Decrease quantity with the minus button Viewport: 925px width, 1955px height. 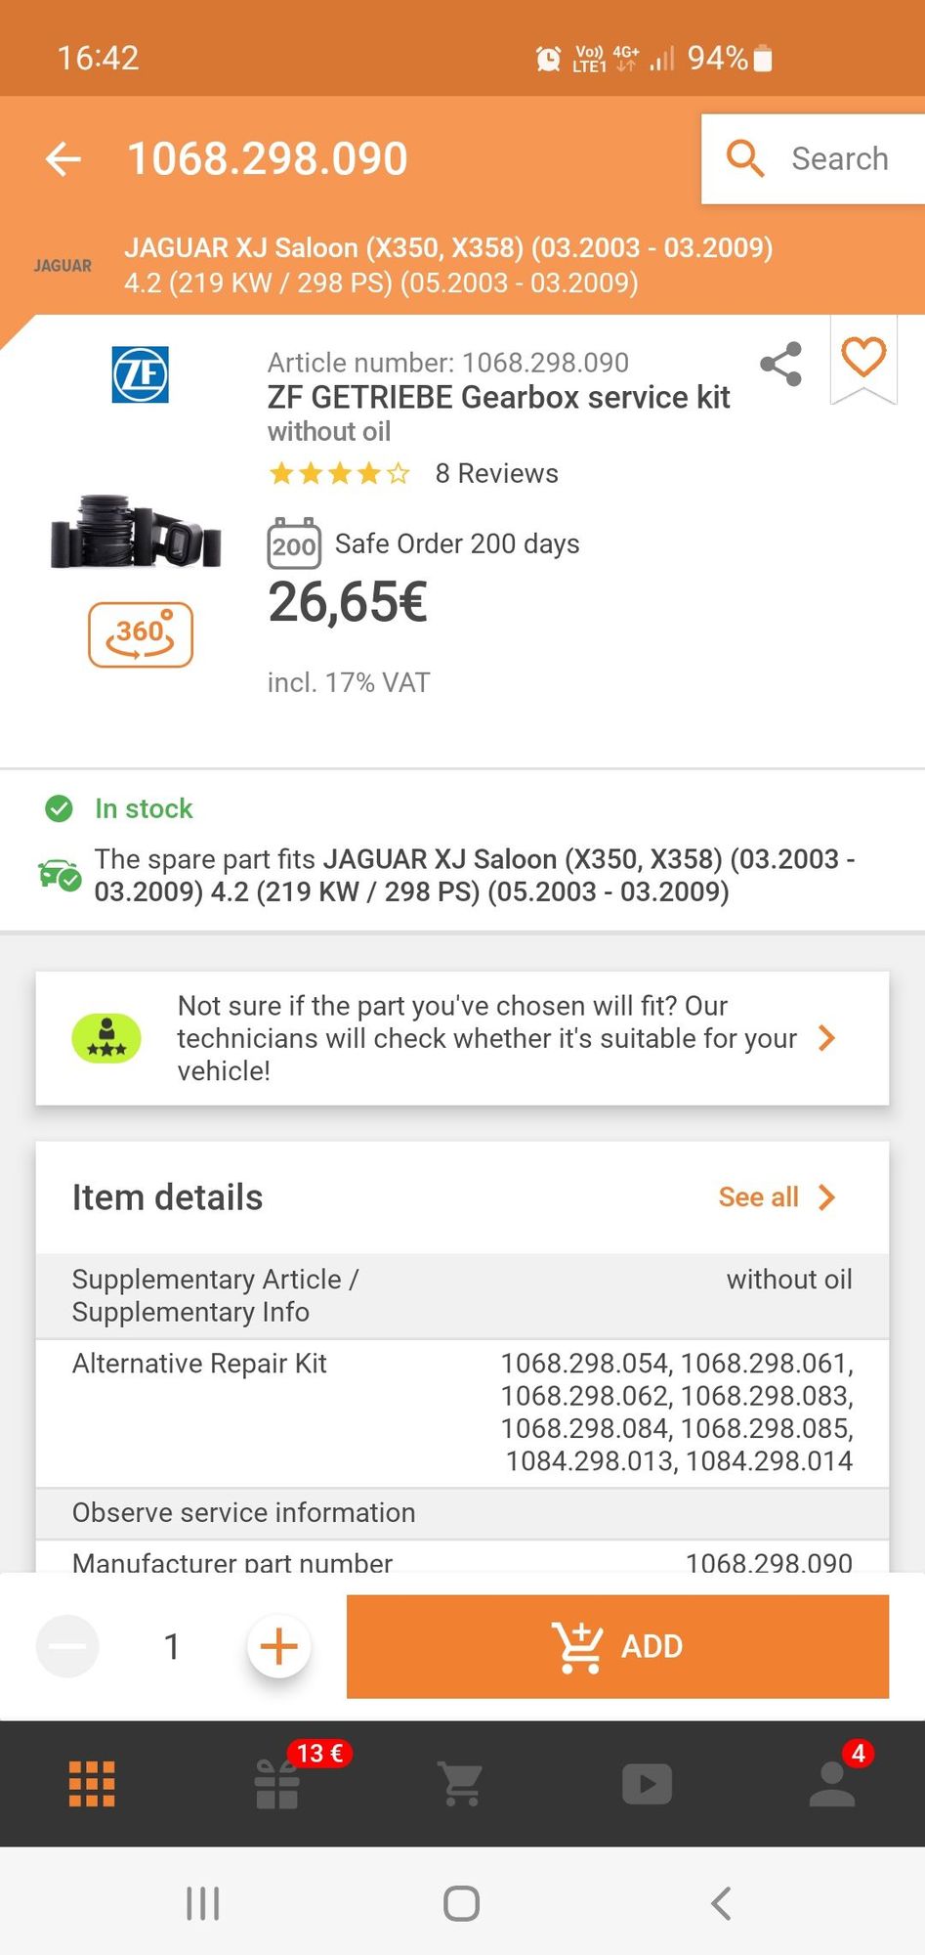pyautogui.click(x=67, y=1646)
